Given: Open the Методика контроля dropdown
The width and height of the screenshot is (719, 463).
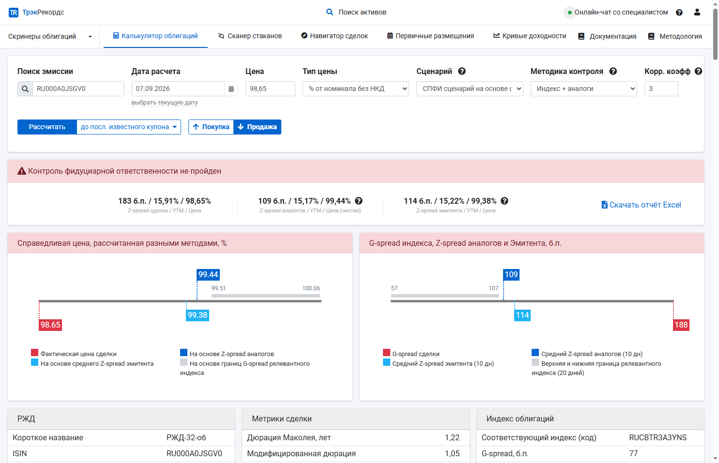Looking at the screenshot, I should tap(584, 89).
